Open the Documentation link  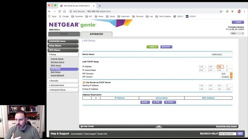point(77,134)
